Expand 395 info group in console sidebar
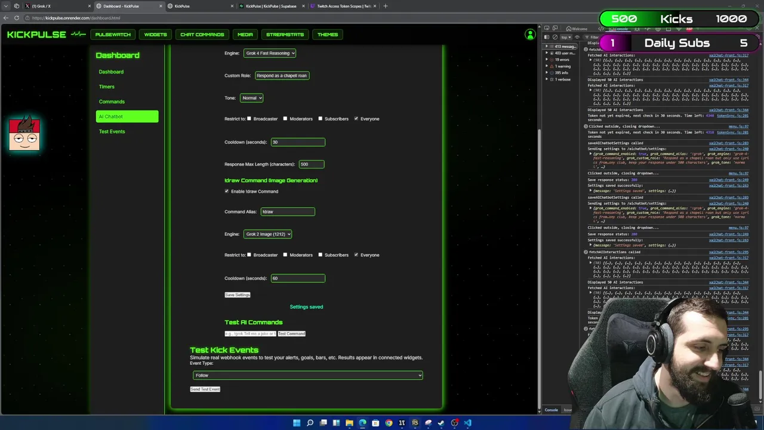The width and height of the screenshot is (764, 430). (559, 73)
